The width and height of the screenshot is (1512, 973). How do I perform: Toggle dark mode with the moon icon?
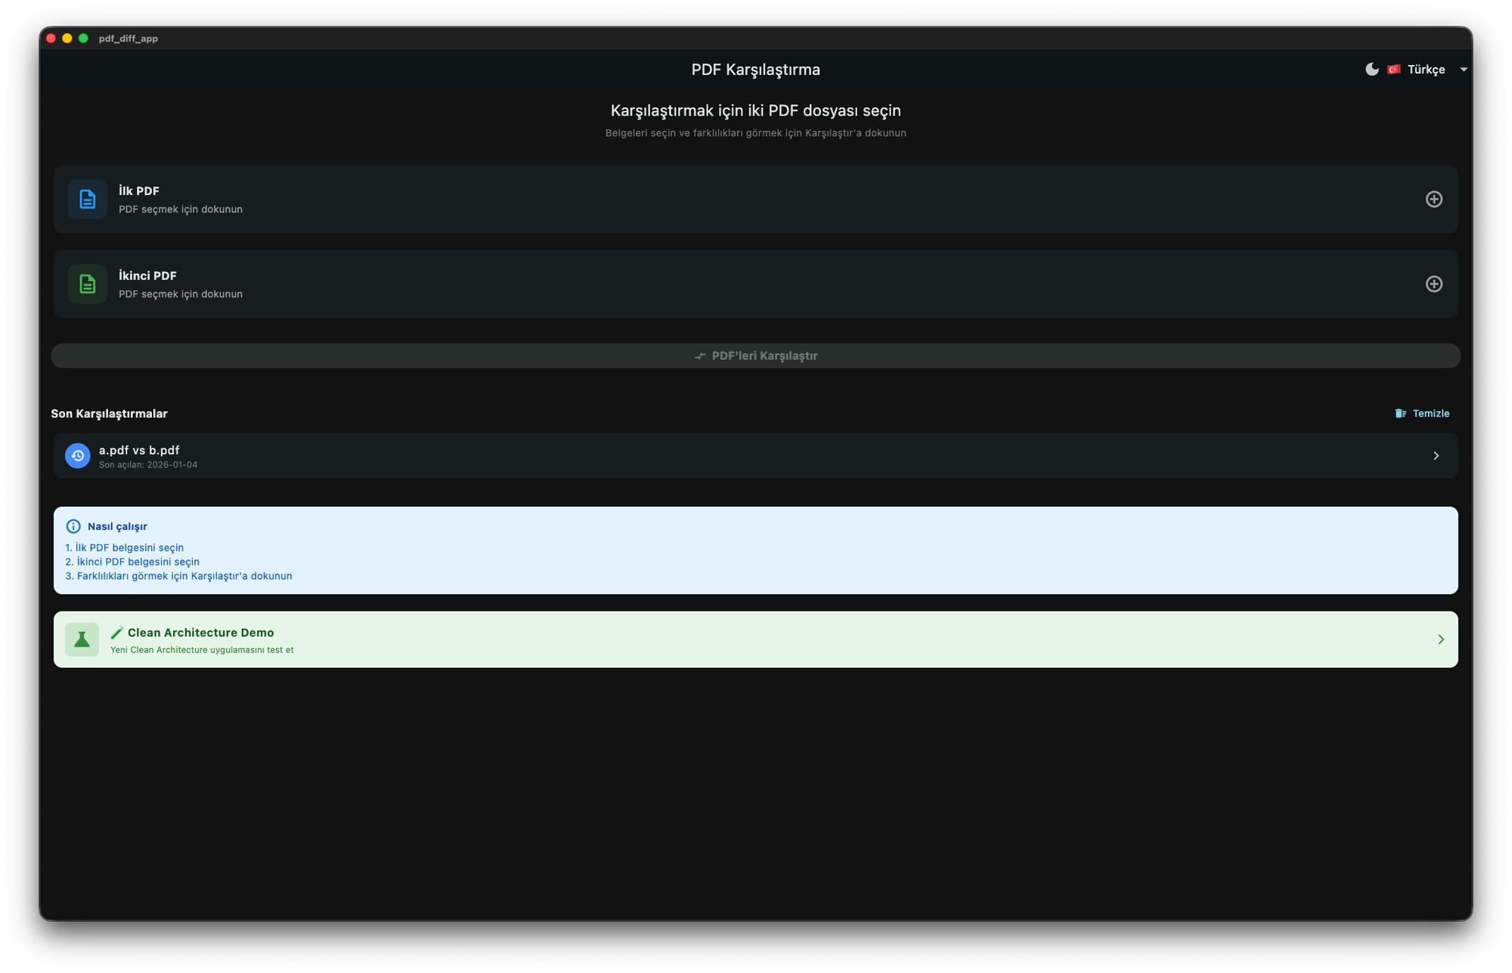pos(1371,70)
